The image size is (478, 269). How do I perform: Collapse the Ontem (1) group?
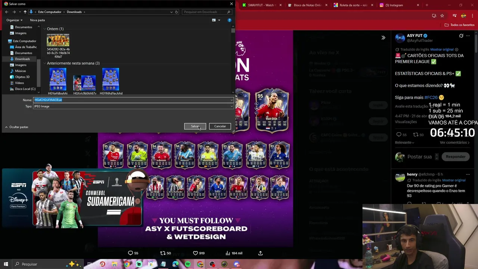[x=44, y=29]
